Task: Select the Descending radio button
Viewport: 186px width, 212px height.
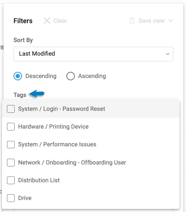Action: coord(18,76)
